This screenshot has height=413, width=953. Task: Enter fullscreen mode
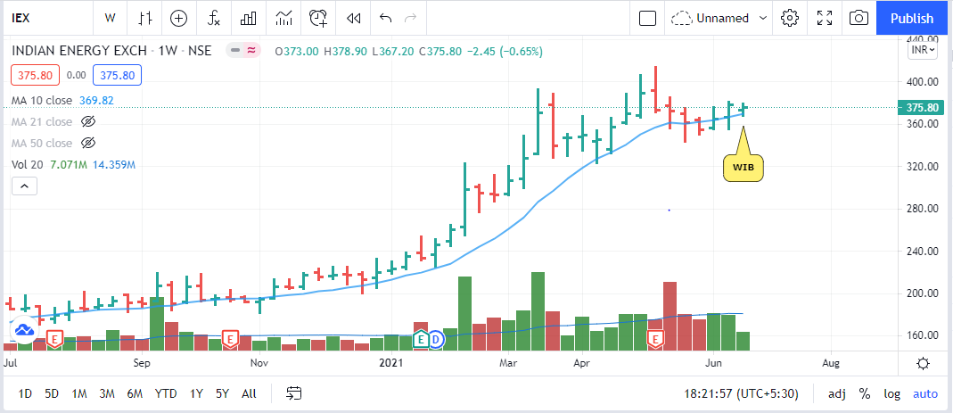point(824,18)
